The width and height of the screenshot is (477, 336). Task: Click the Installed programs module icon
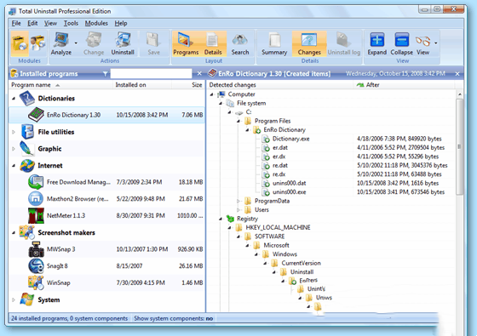pyautogui.click(x=20, y=43)
